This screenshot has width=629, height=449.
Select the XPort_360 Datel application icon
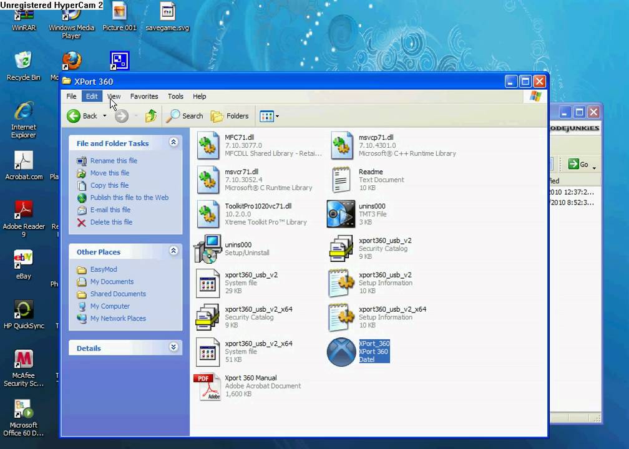point(341,352)
